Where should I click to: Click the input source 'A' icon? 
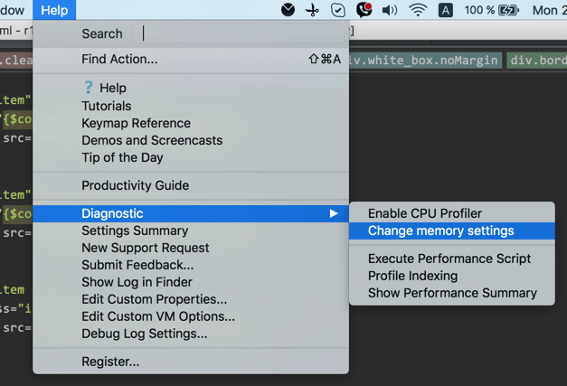(446, 10)
